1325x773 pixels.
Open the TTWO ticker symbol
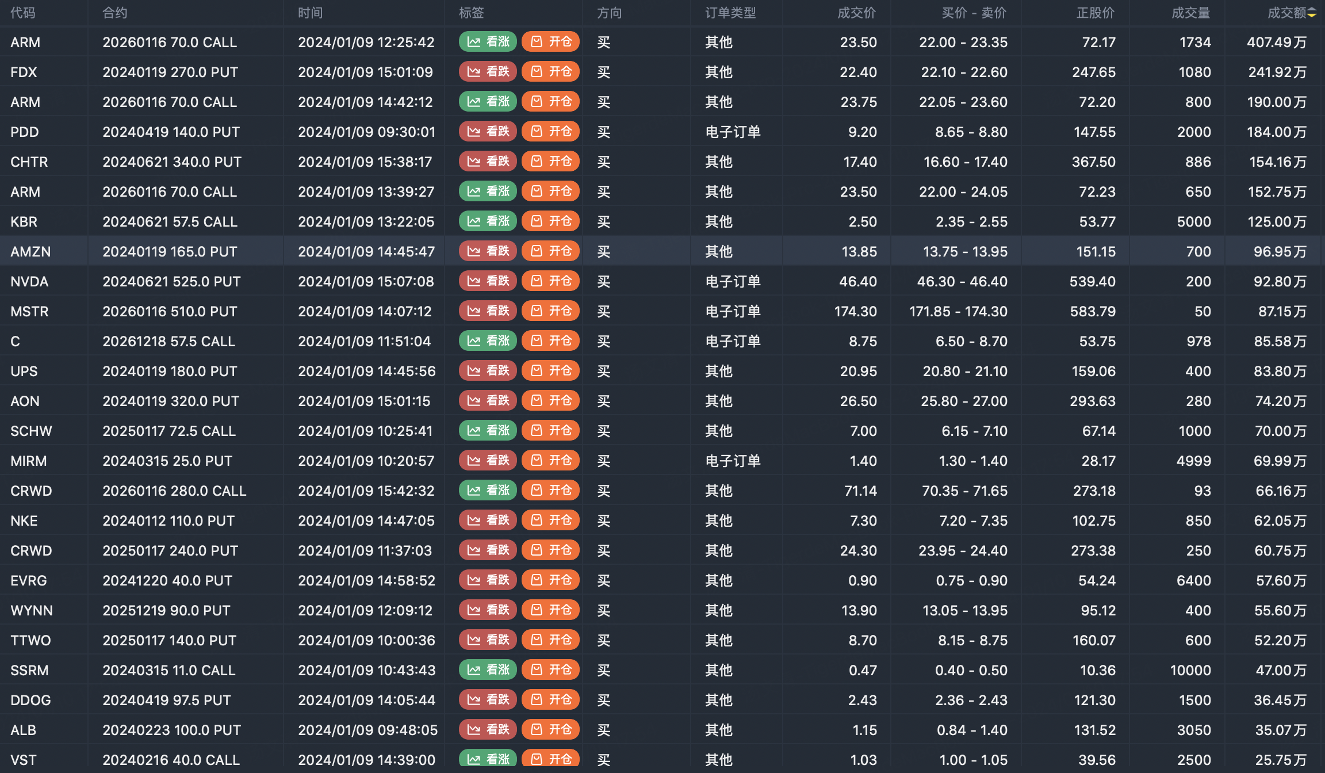tap(30, 640)
